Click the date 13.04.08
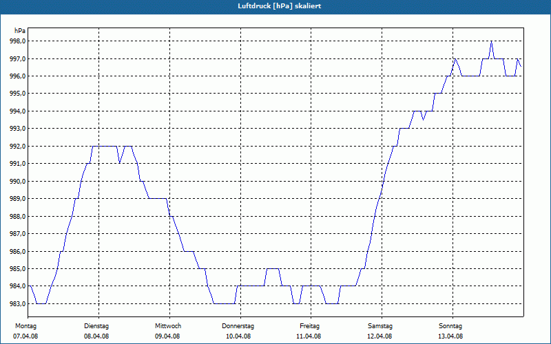The width and height of the screenshot is (551, 344). (x=450, y=336)
